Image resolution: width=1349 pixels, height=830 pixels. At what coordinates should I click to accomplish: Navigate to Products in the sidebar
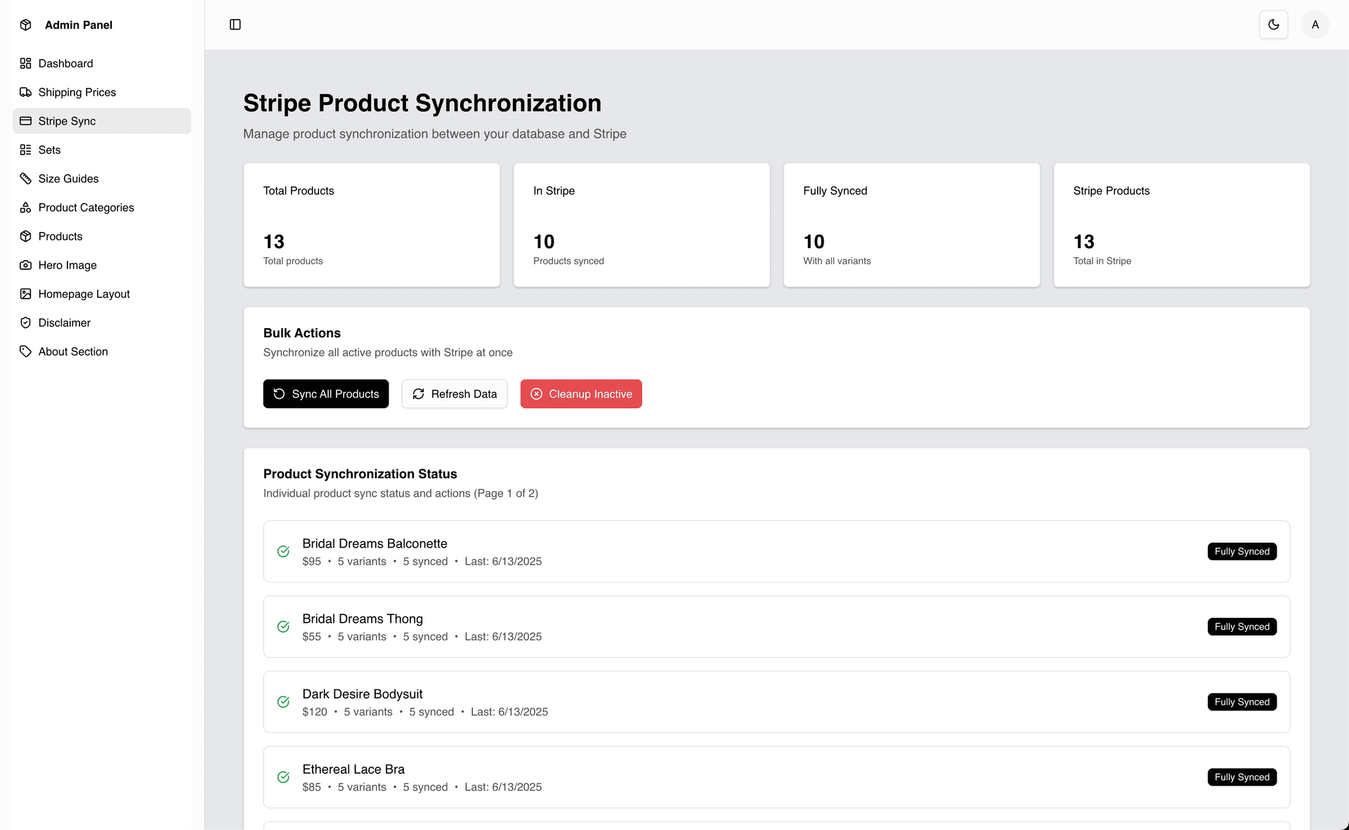(60, 236)
